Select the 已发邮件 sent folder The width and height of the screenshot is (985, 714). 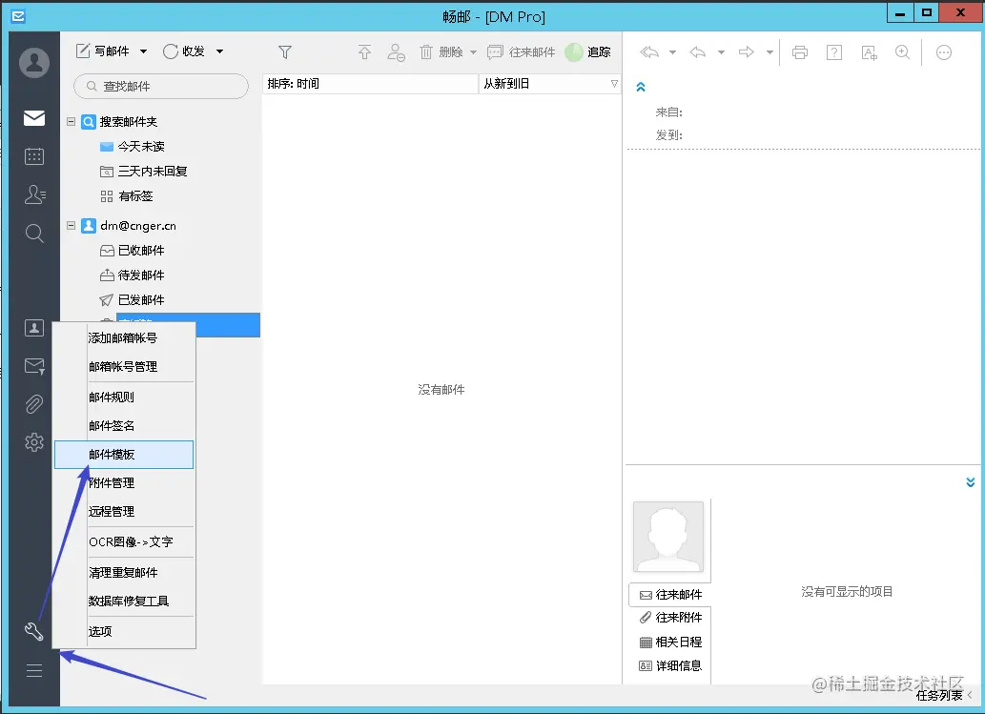click(133, 300)
